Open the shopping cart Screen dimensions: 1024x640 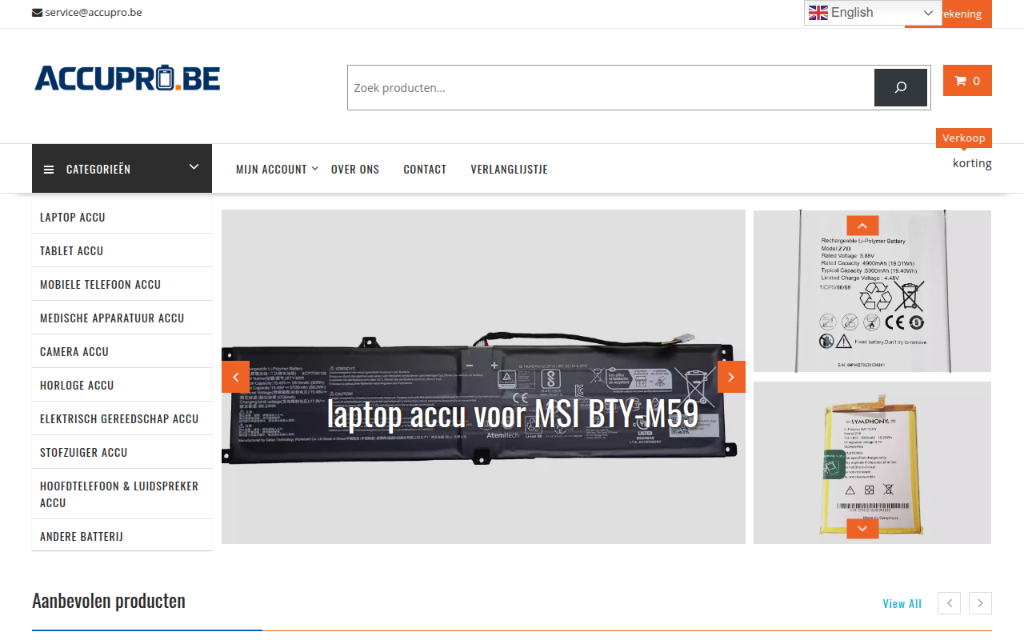click(x=967, y=80)
